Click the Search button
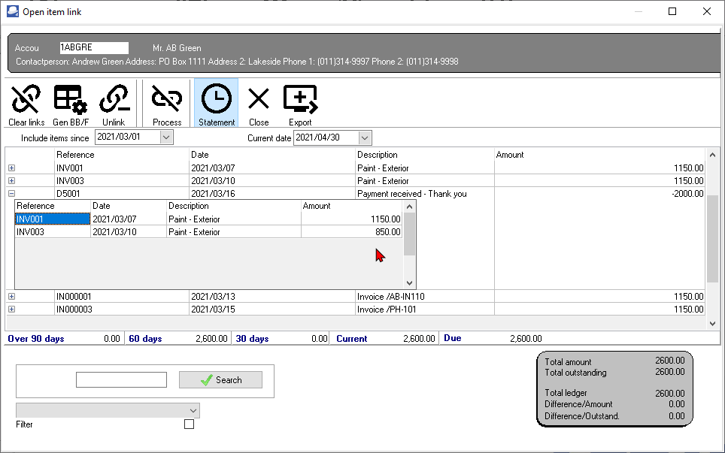This screenshot has height=453, width=725. coord(220,380)
